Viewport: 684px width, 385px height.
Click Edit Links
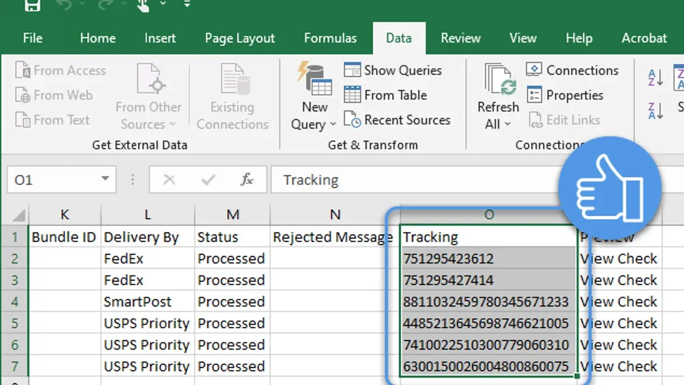coord(564,120)
